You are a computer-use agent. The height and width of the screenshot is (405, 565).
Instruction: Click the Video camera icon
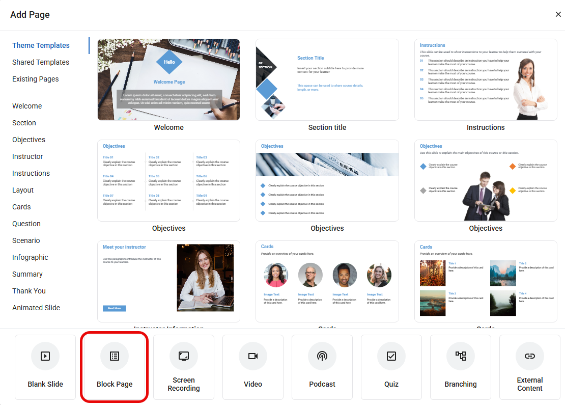tap(253, 356)
